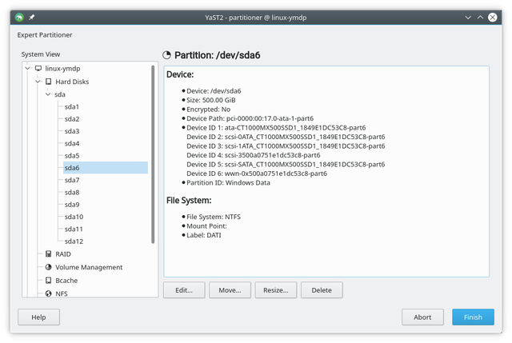The image size is (512, 343).
Task: Click the YaST chameleon icon in the title bar
Action: point(19,18)
